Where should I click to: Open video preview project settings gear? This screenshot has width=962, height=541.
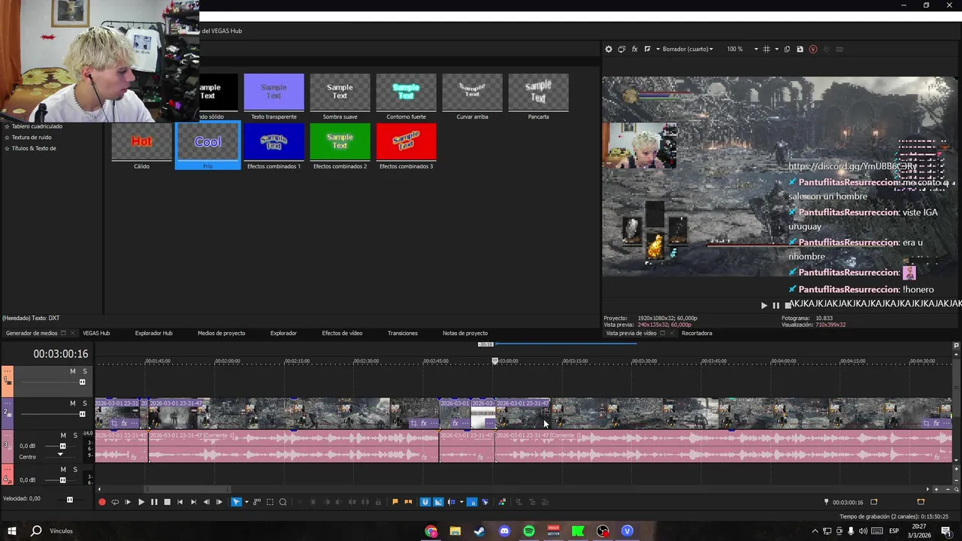click(609, 49)
